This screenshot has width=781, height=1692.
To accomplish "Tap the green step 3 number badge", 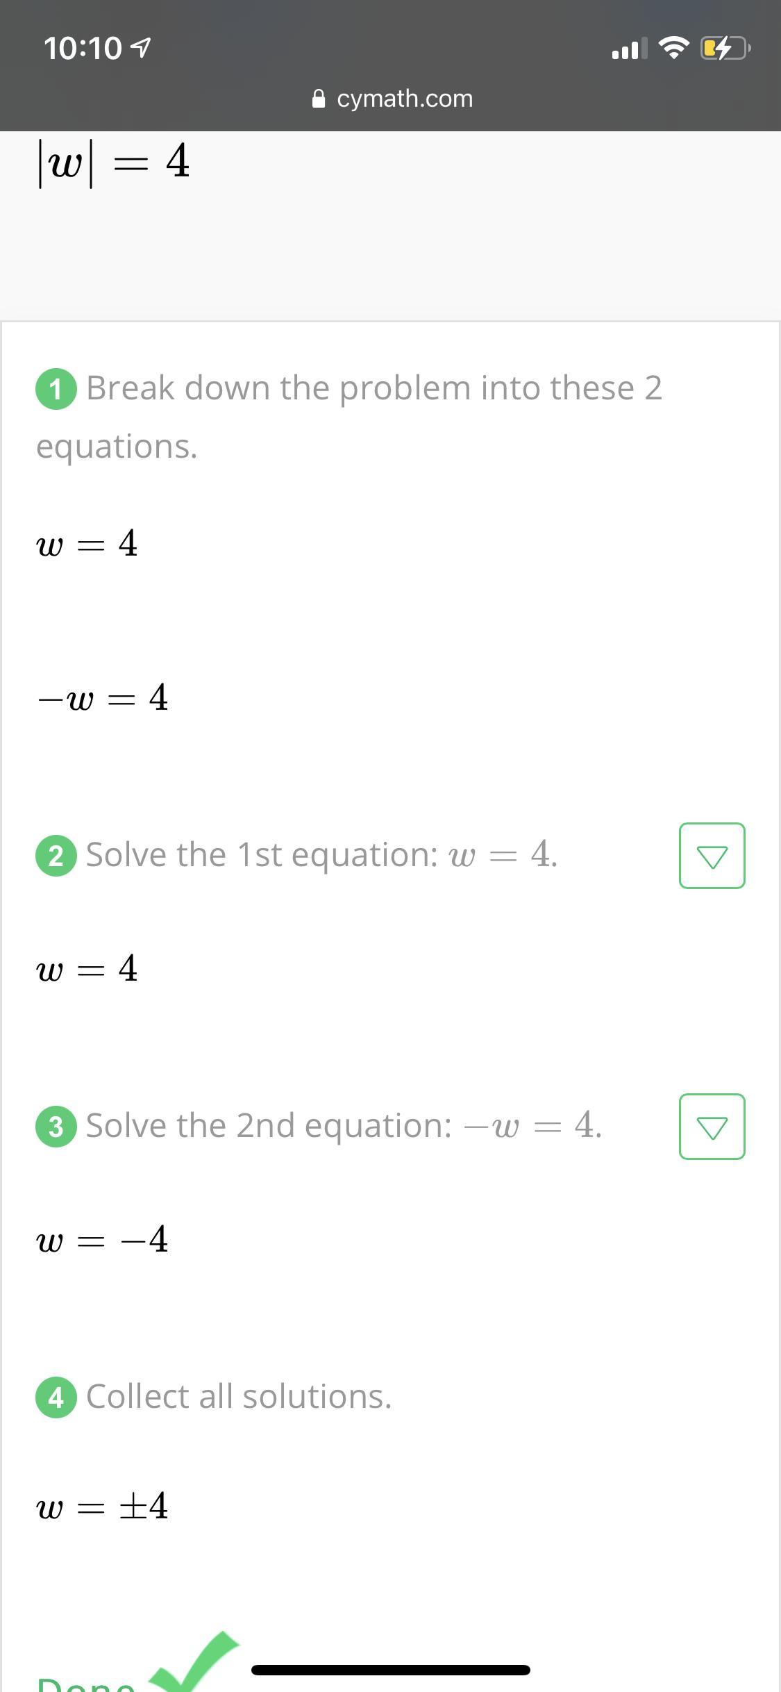I will coord(56,1127).
